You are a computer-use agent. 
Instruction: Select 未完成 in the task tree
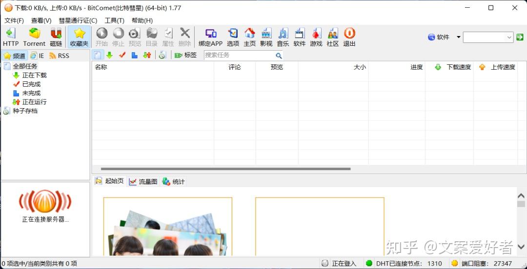31,93
